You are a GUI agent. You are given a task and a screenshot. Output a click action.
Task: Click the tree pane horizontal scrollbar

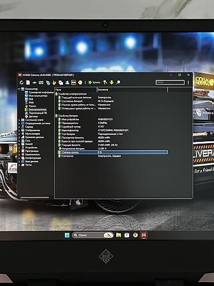point(35,197)
